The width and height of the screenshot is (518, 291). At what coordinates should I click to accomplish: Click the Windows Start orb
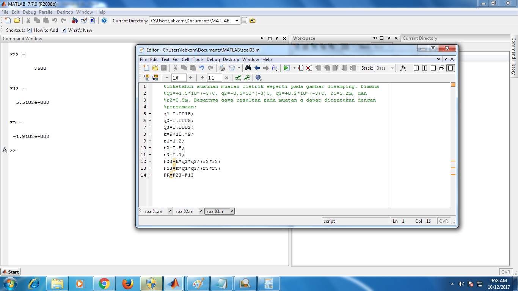click(10, 283)
